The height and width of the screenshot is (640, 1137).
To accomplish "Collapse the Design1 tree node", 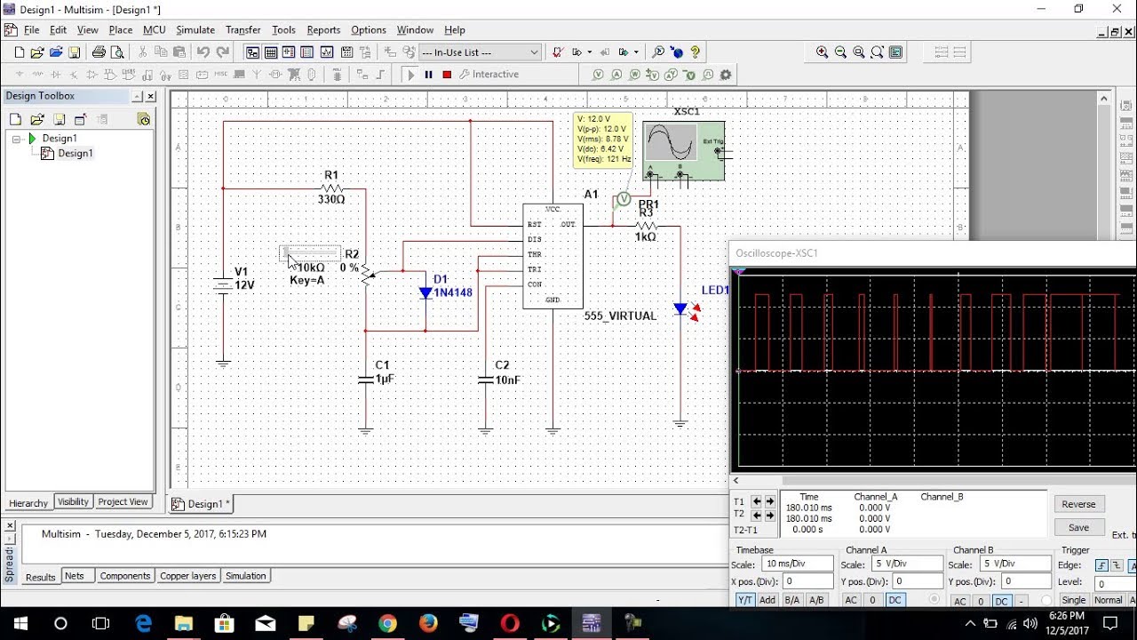I will [x=16, y=139].
